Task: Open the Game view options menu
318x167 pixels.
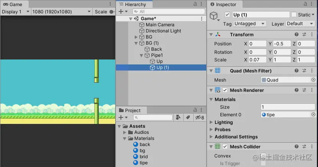Action: 110,4
